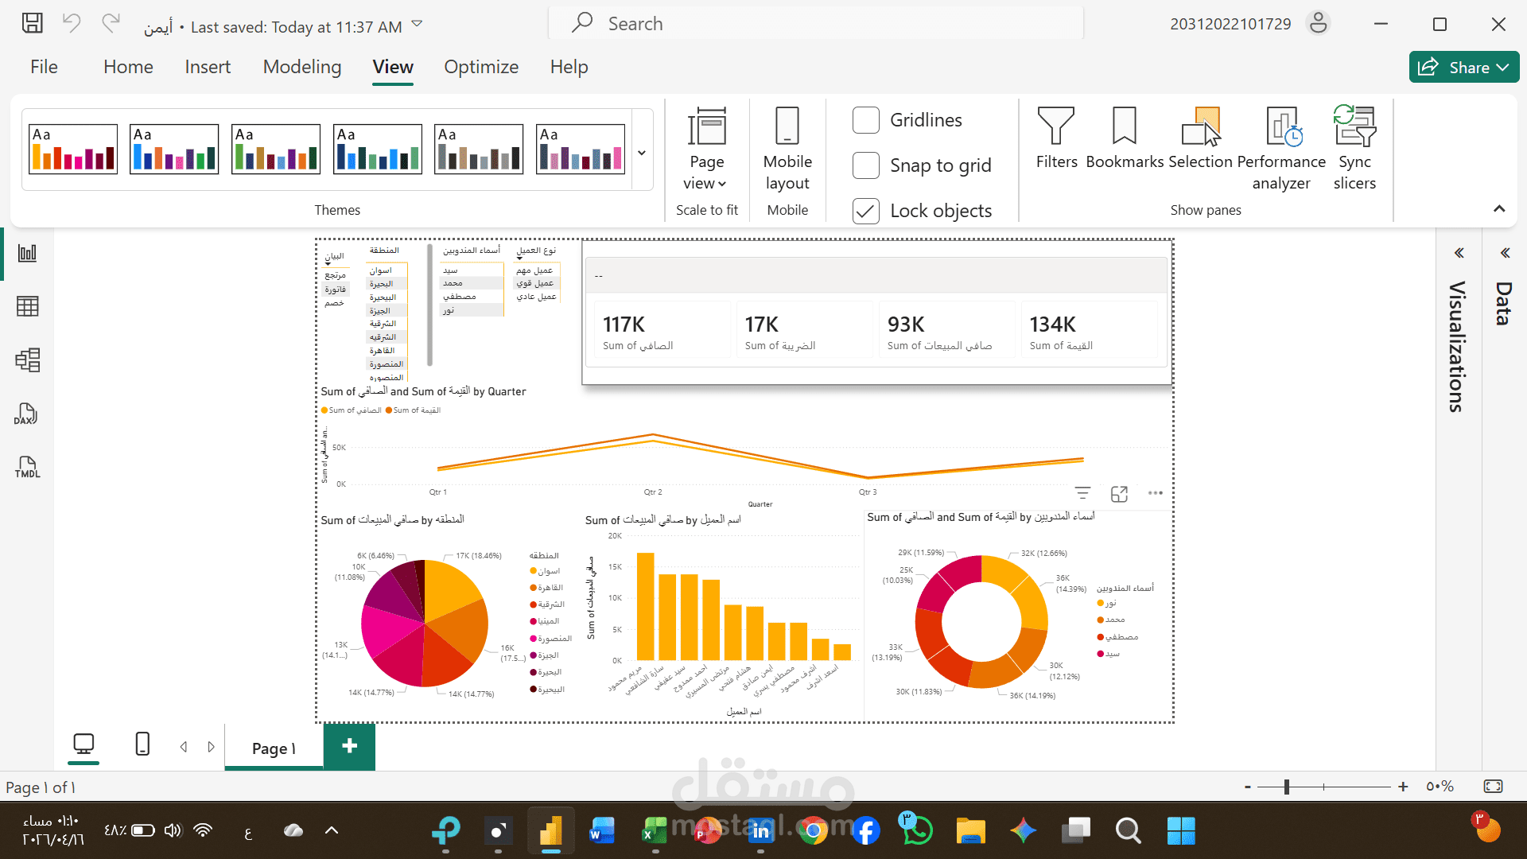Uncheck the Lock objects checkbox
The image size is (1527, 859).
pos(865,211)
